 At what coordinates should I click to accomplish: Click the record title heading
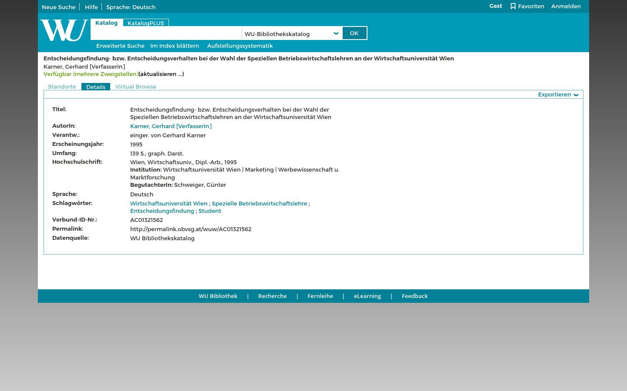pyautogui.click(x=249, y=58)
